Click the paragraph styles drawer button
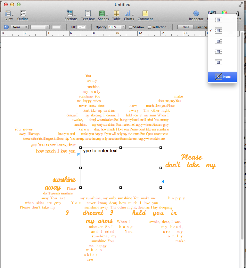246x268 pixels. (6, 27)
